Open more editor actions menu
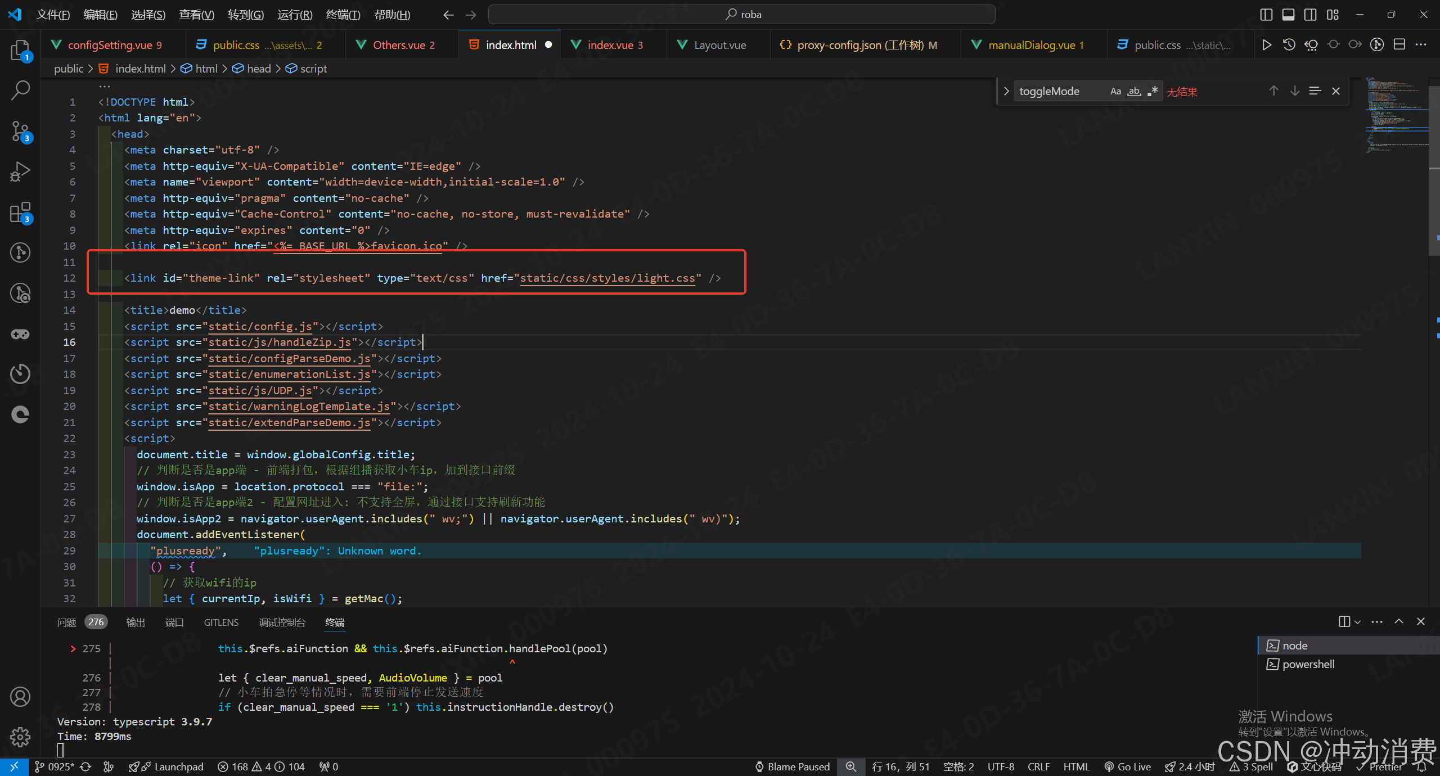 click(x=1421, y=45)
